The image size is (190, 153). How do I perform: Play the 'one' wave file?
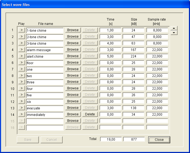[x=22, y=69]
